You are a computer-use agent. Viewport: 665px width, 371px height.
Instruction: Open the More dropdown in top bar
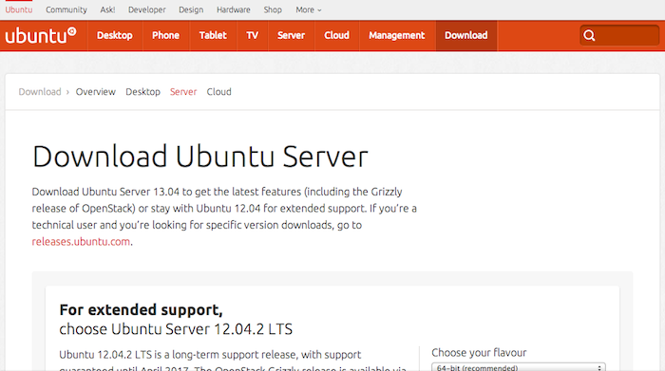pyautogui.click(x=309, y=9)
